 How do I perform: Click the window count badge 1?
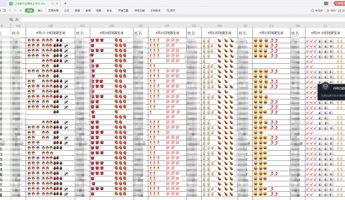tap(326, 3)
